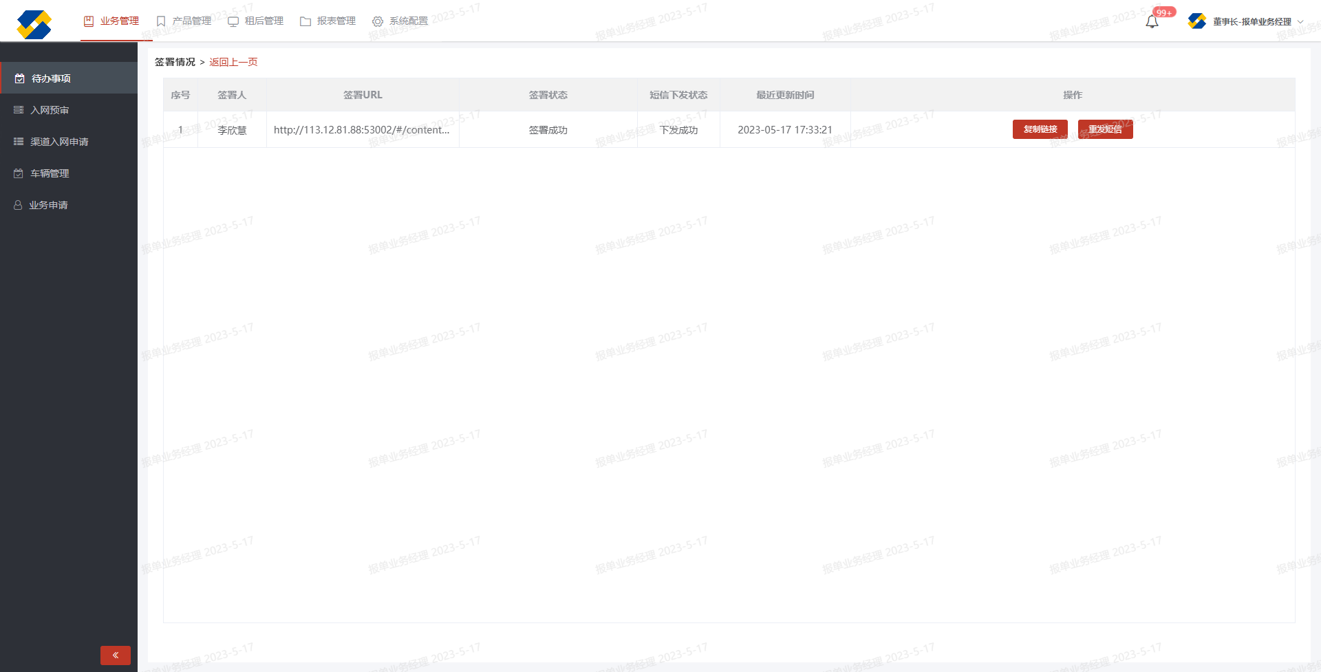Screen dimensions: 1321x672
Task: Click the 报表管理 folder icon
Action: pos(305,21)
